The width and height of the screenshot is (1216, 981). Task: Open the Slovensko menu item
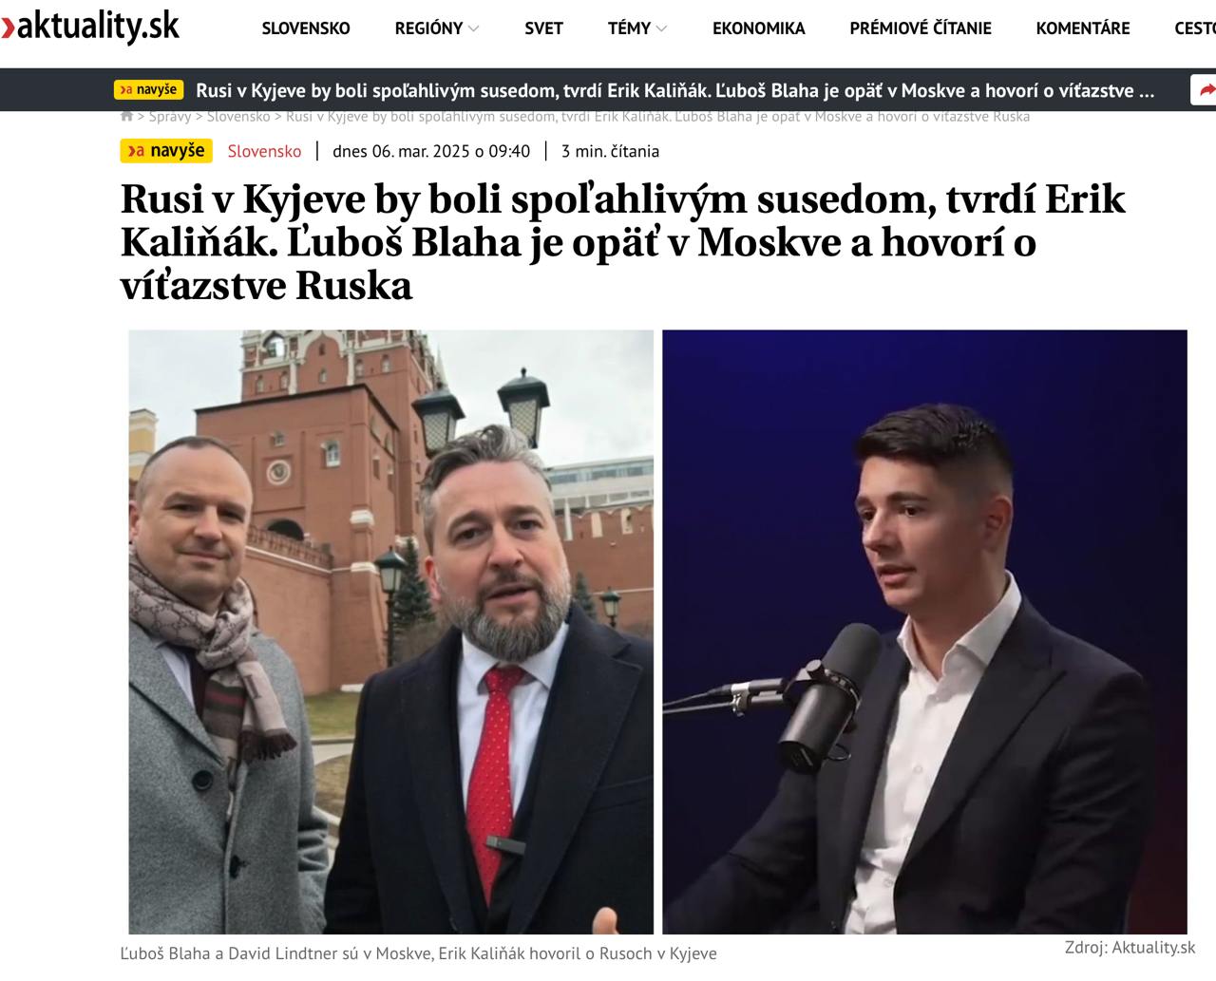pyautogui.click(x=306, y=28)
